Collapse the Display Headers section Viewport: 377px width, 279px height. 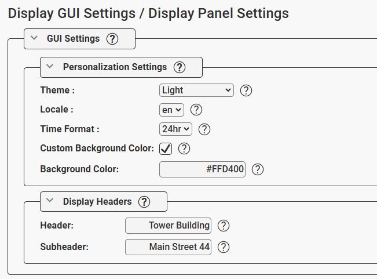click(x=50, y=202)
